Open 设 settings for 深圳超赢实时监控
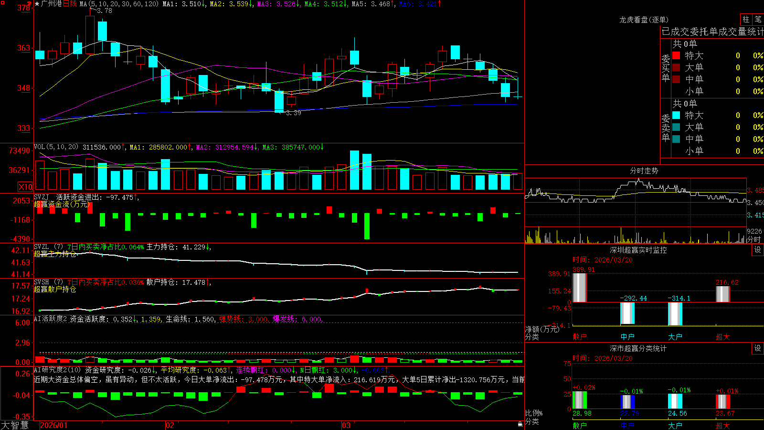The width and height of the screenshot is (764, 430). [x=757, y=250]
